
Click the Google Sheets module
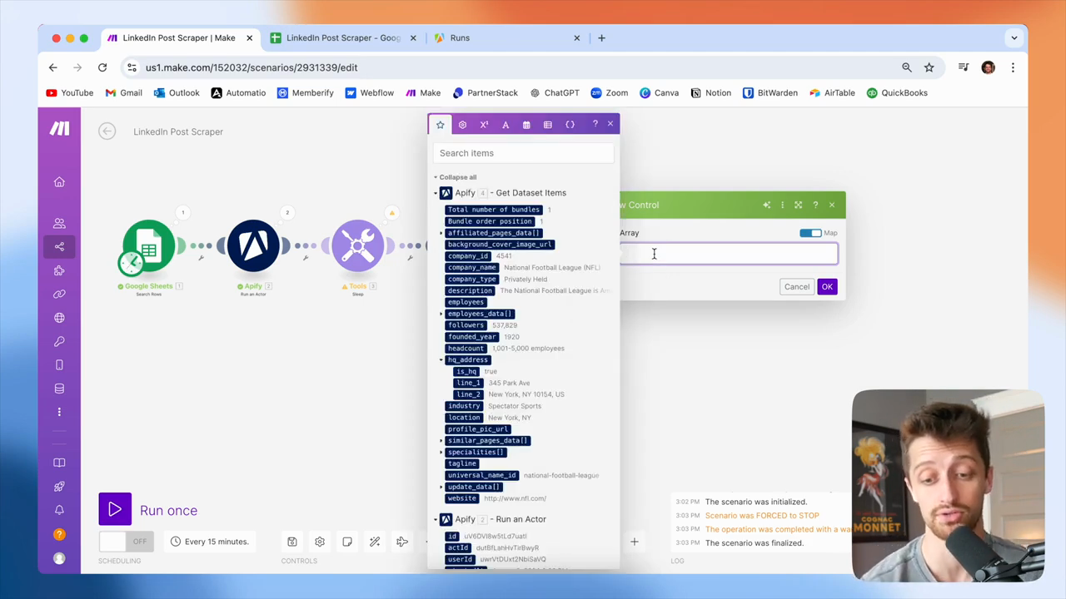(x=149, y=246)
